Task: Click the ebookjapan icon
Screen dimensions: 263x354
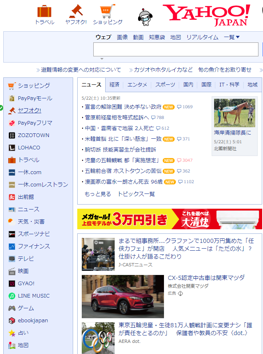Action: point(12,321)
